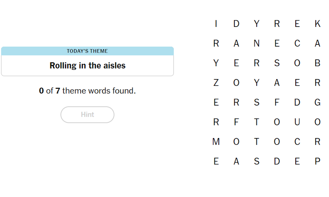Select the letter D in the top row

tap(236, 24)
